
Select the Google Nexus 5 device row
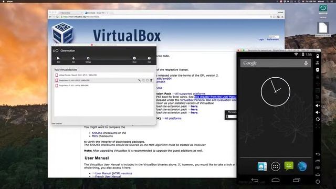point(104,80)
